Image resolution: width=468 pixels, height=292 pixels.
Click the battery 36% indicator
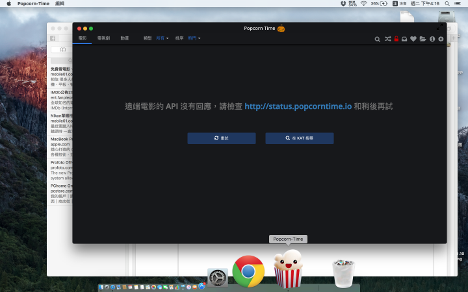click(379, 4)
